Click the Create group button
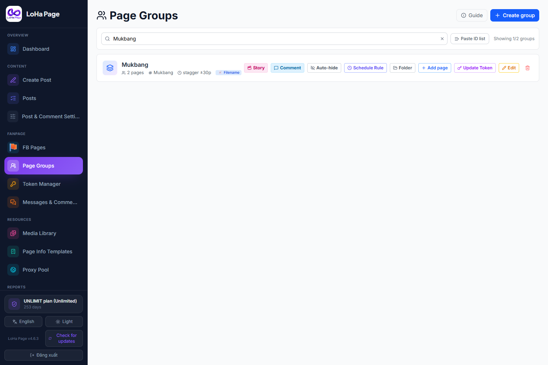The height and width of the screenshot is (365, 548). coord(515,15)
